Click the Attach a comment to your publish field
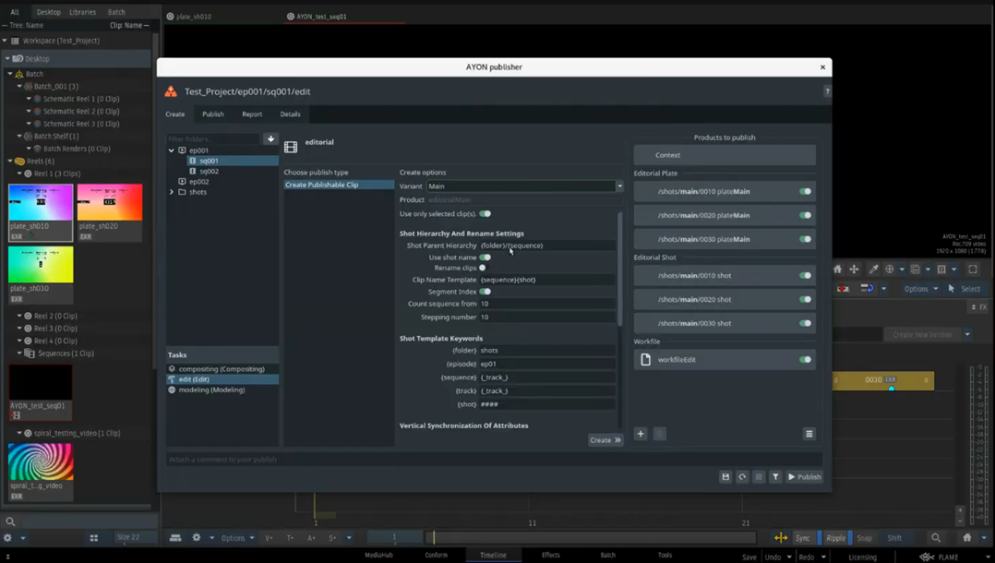This screenshot has width=995, height=563. tap(494, 459)
